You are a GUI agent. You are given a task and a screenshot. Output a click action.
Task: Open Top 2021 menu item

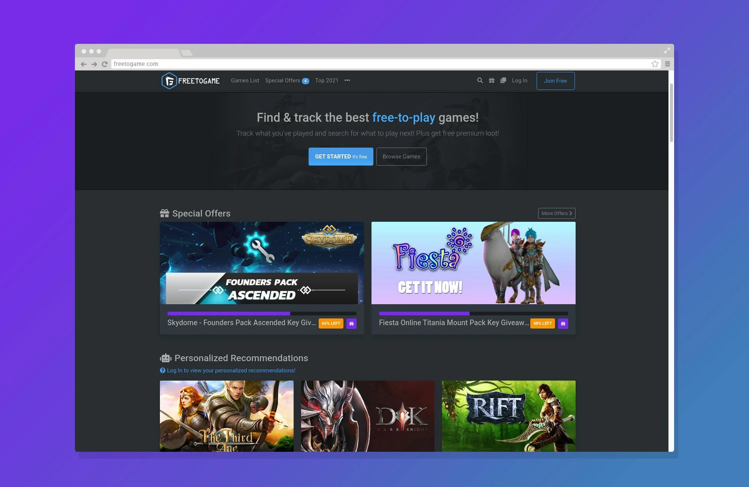pos(327,81)
